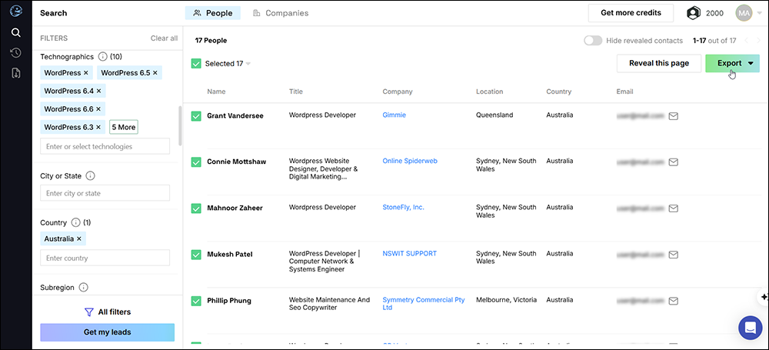This screenshot has height=350, width=769.
Task: Expand the Selected 17 dropdown arrow
Action: tap(248, 64)
